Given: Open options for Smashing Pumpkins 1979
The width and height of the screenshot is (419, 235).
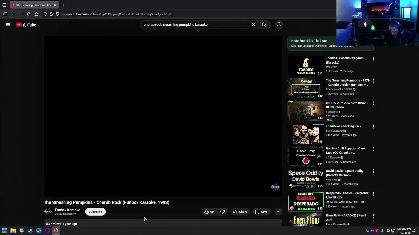Looking at the screenshot, I should click(373, 81).
